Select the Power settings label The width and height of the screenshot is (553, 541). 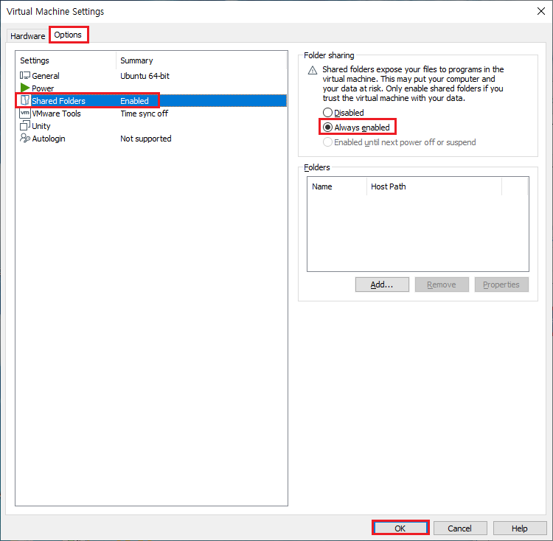[x=43, y=88]
